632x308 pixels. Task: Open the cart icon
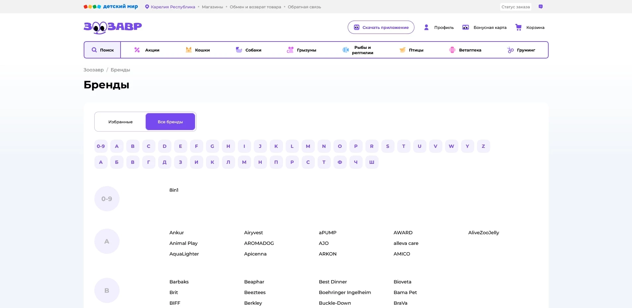pos(518,27)
